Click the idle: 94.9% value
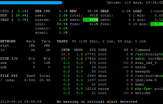This screenshot has width=163, height=104. pos(62,24)
